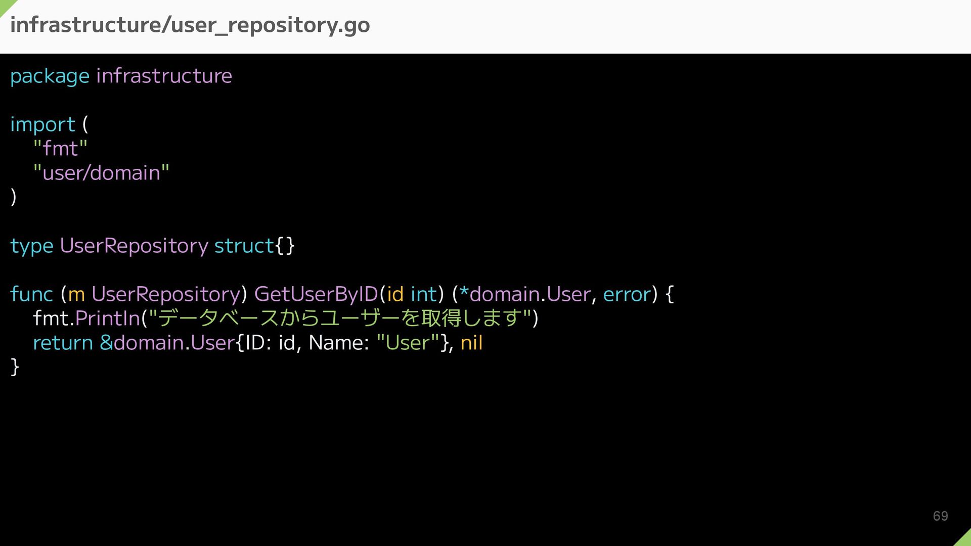Click 'type UserRepository struct{}' line
Viewport: 971px width, 546px height.
[x=152, y=246]
